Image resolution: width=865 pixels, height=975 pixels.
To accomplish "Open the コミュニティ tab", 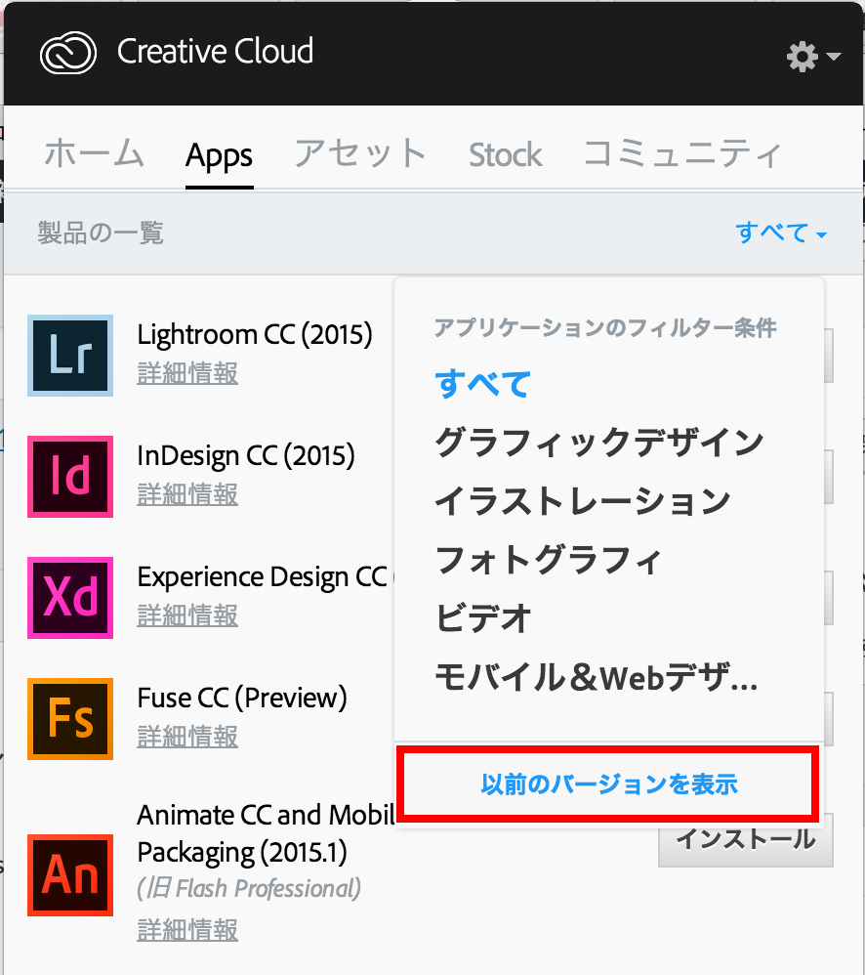I will tap(682, 154).
